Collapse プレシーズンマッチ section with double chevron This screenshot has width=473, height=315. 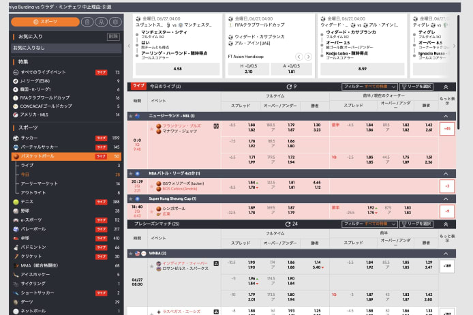pyautogui.click(x=446, y=224)
